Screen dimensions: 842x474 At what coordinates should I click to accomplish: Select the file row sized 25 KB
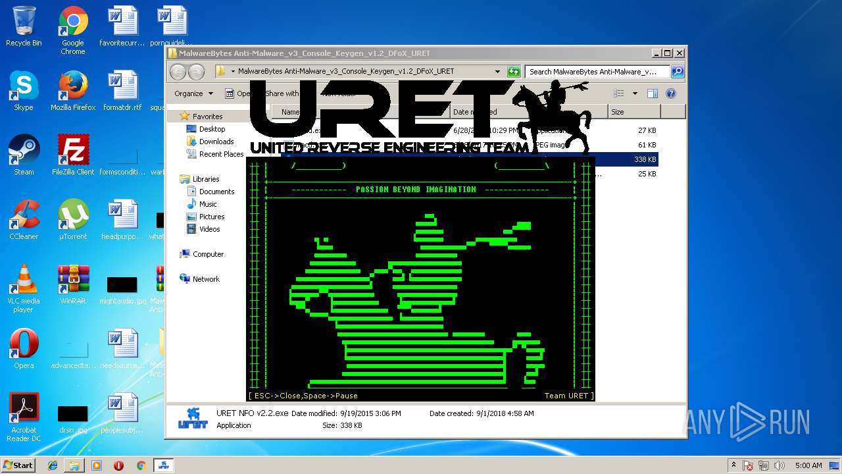470,174
